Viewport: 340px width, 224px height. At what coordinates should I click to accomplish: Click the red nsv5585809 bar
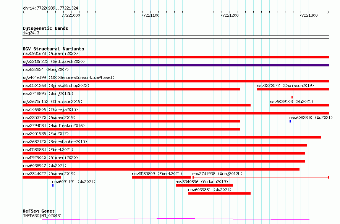(162, 177)
